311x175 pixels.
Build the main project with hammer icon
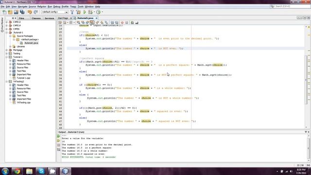[72, 12]
